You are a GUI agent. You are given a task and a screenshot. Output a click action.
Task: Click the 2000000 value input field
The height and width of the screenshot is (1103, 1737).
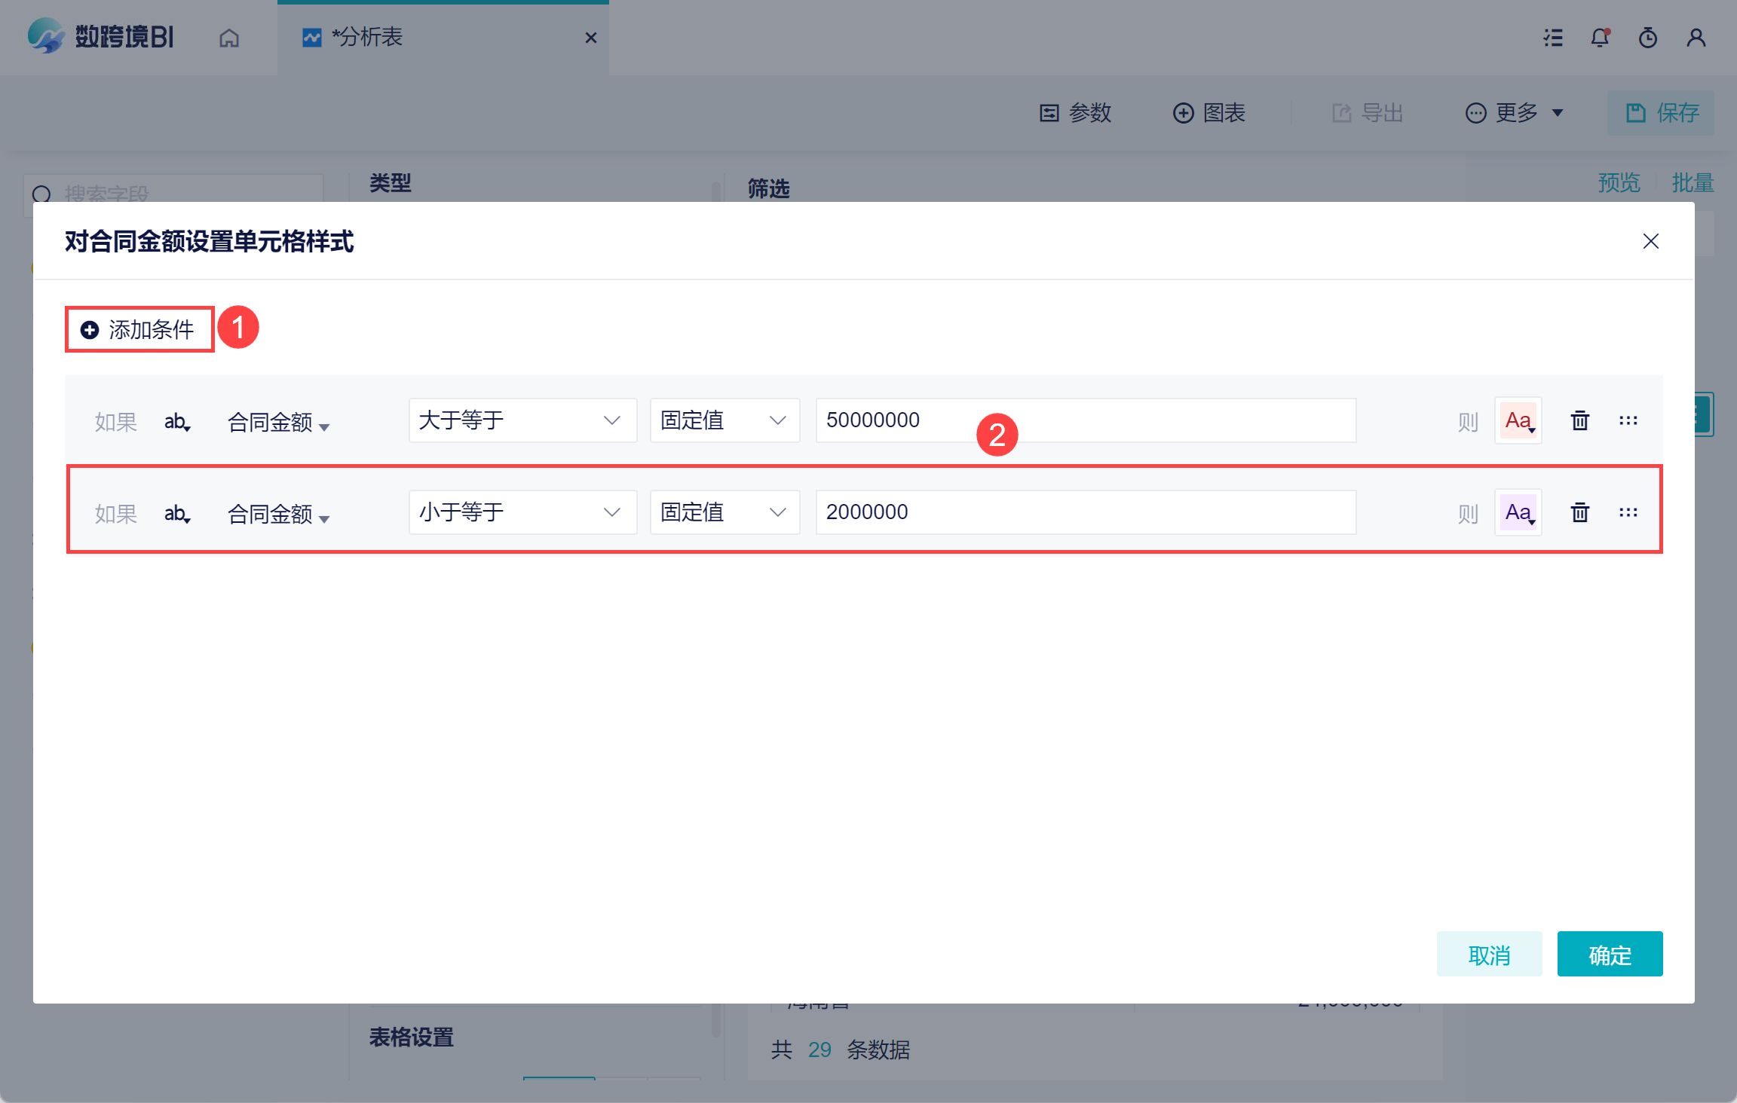pyautogui.click(x=1086, y=512)
